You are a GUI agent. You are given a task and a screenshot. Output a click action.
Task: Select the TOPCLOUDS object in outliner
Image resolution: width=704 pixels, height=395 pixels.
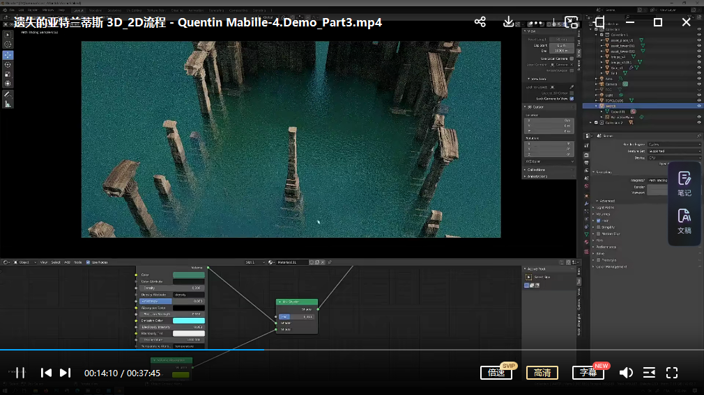[x=615, y=100]
